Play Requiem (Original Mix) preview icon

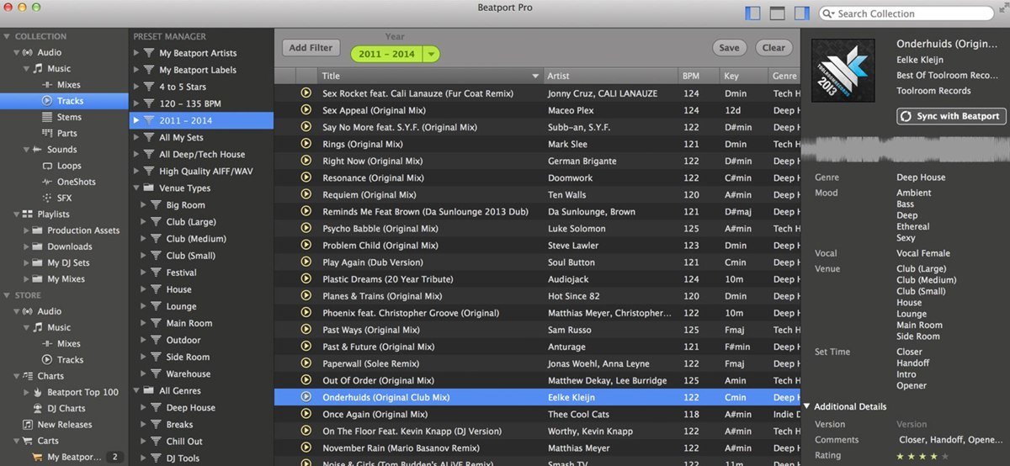coord(306,194)
